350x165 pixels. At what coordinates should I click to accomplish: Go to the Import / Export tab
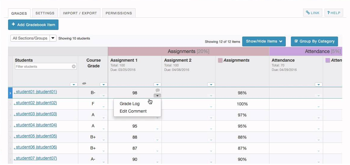point(80,13)
